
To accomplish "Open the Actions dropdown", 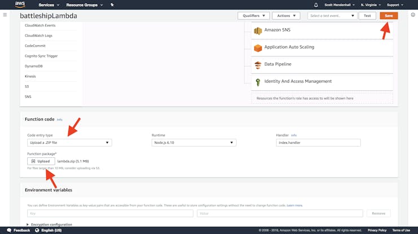I will click(286, 16).
